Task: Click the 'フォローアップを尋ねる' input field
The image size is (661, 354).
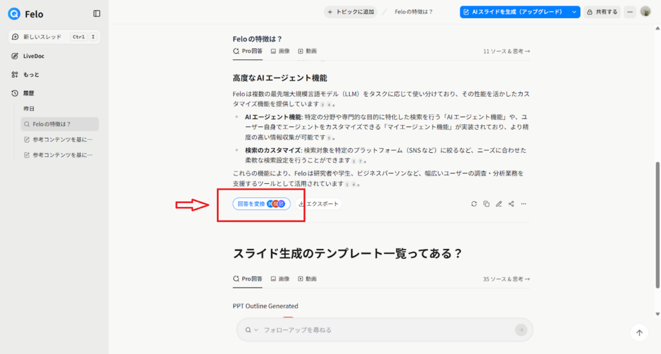Action: point(385,330)
